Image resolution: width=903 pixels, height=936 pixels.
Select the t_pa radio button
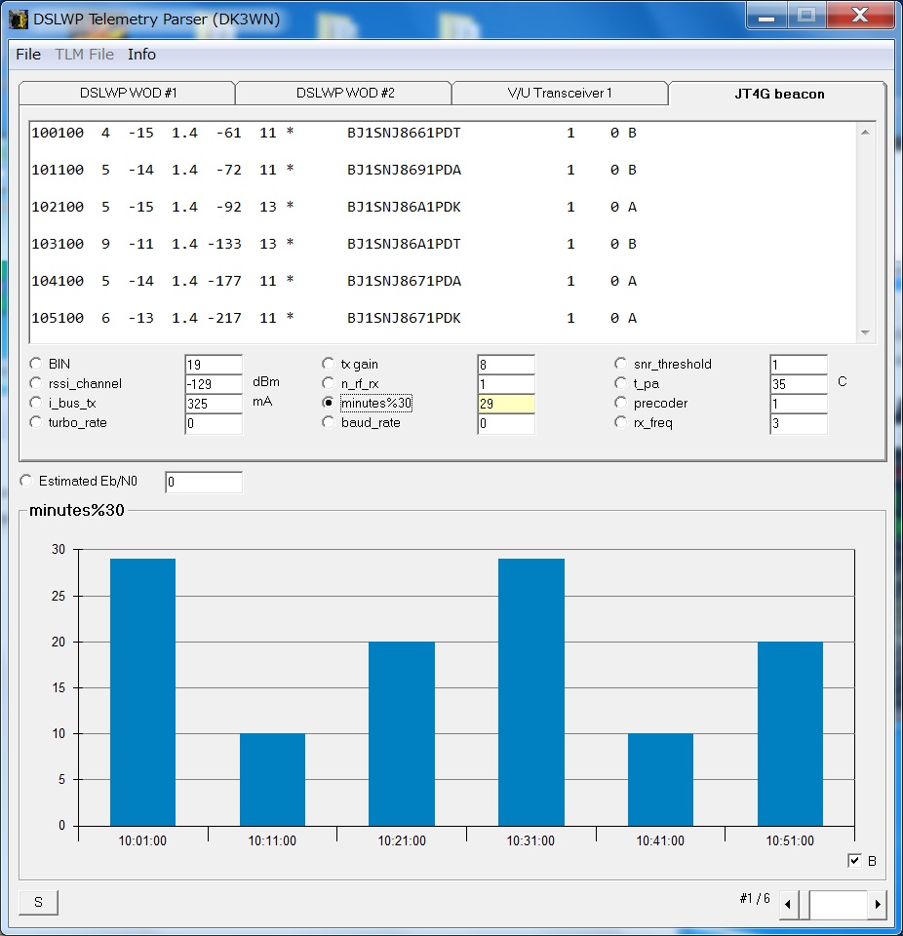tap(620, 383)
